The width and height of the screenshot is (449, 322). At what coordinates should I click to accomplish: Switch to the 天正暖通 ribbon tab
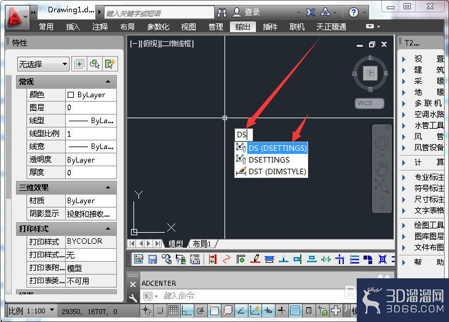pyautogui.click(x=332, y=27)
